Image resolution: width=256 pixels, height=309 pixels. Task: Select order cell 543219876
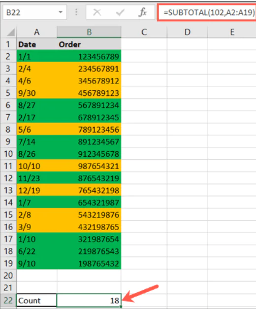[89, 214]
